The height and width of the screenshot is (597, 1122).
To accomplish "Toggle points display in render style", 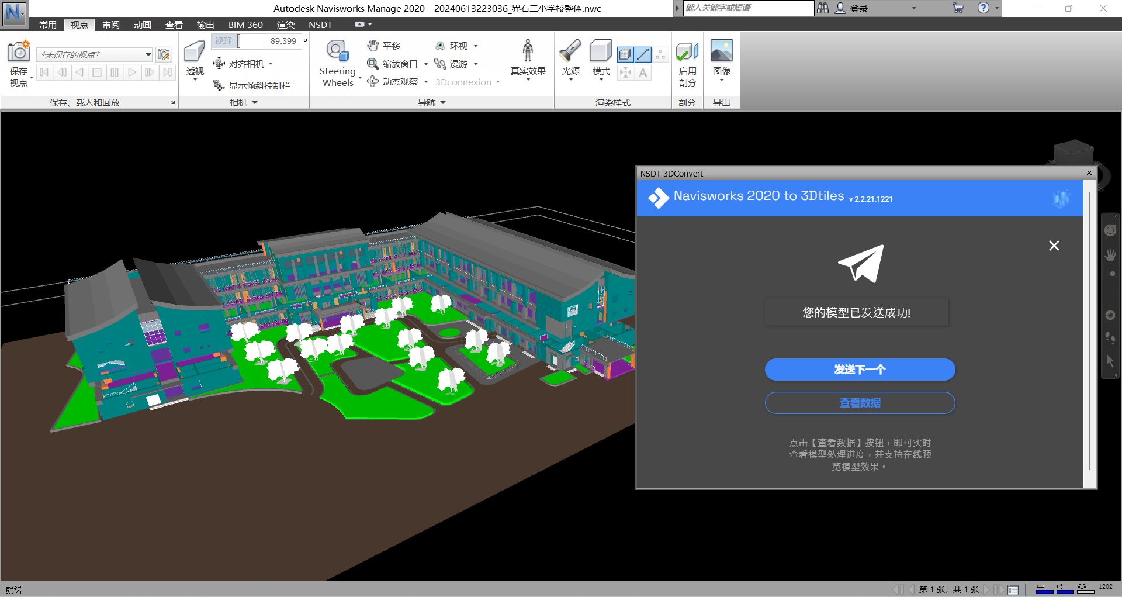I will (x=660, y=54).
